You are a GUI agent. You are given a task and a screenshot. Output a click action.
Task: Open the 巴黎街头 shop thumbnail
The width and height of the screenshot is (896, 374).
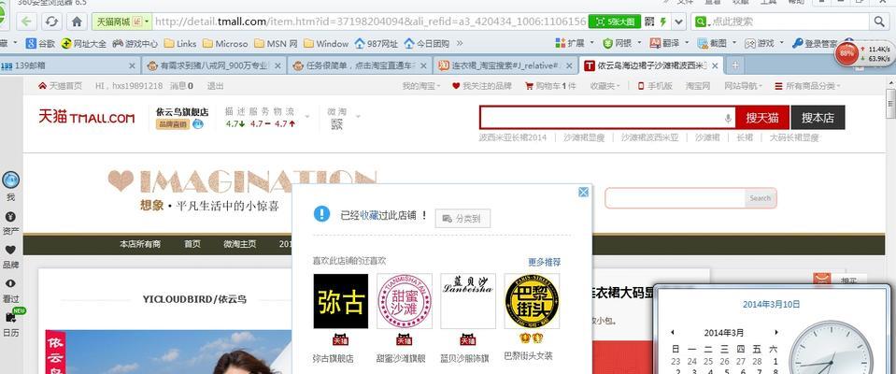532,301
